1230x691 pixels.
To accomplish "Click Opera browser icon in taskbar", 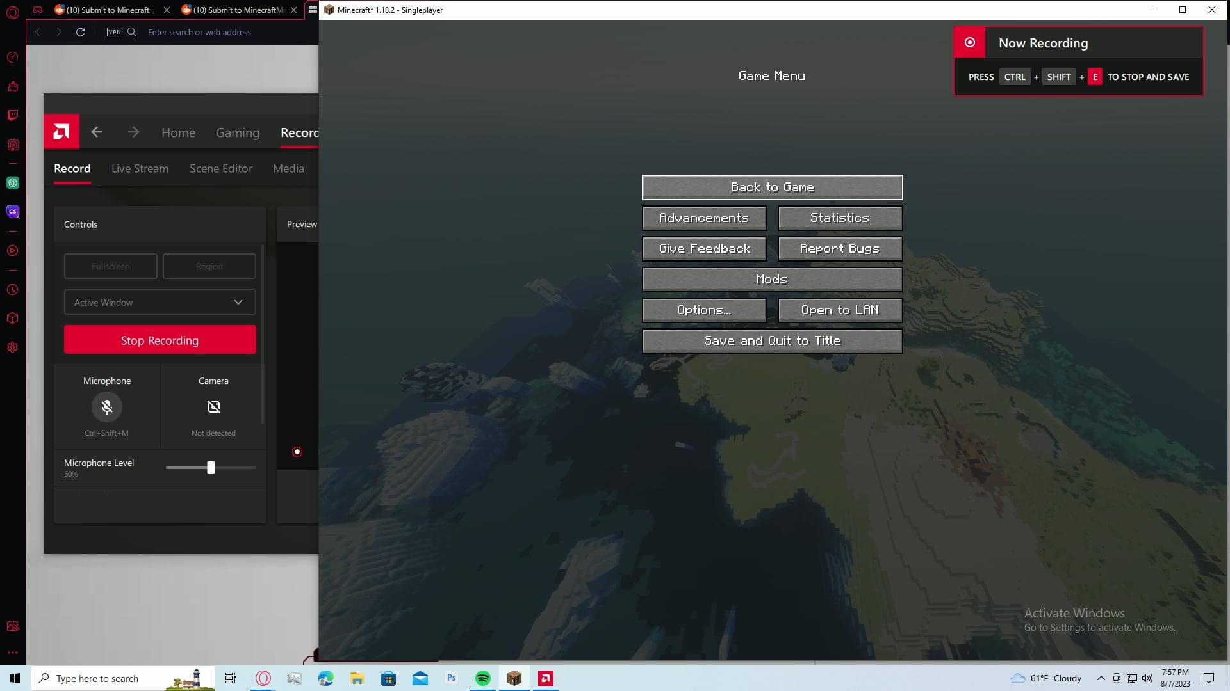I will coord(263,678).
